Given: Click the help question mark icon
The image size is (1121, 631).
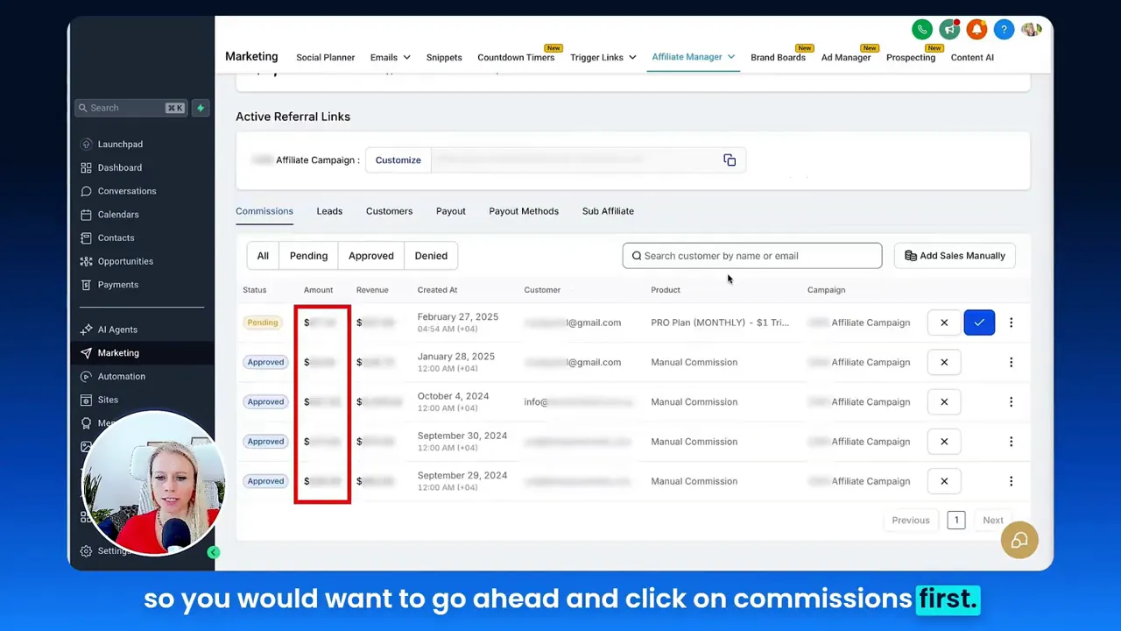Looking at the screenshot, I should 1004,29.
